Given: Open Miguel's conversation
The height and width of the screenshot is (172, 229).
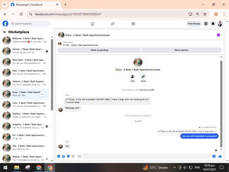Looking at the screenshot, I should [x=25, y=158].
